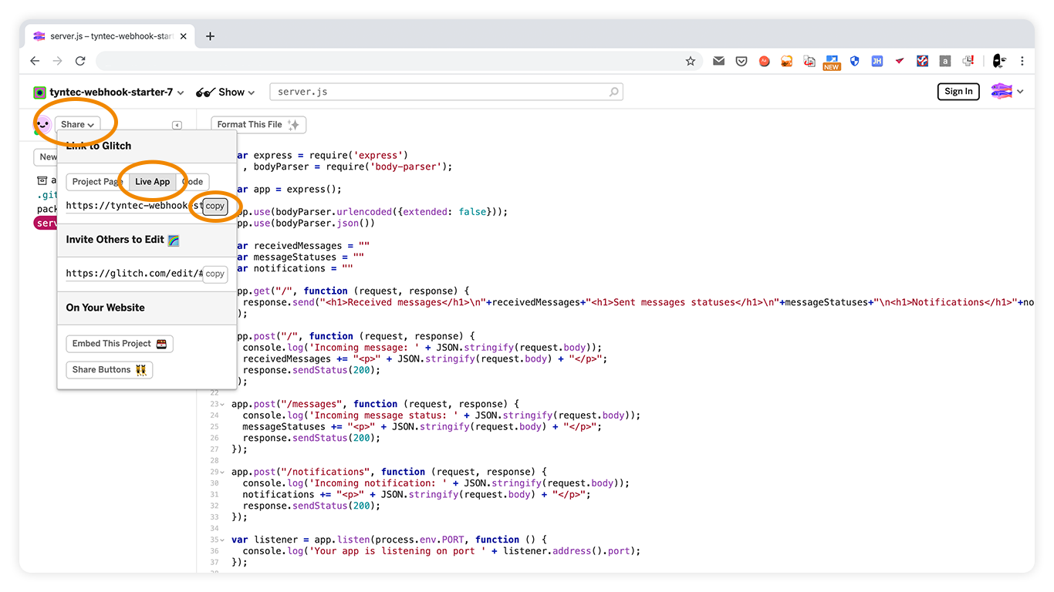This screenshot has height=592, width=1054.
Task: Go back in browser history
Action: (x=35, y=61)
